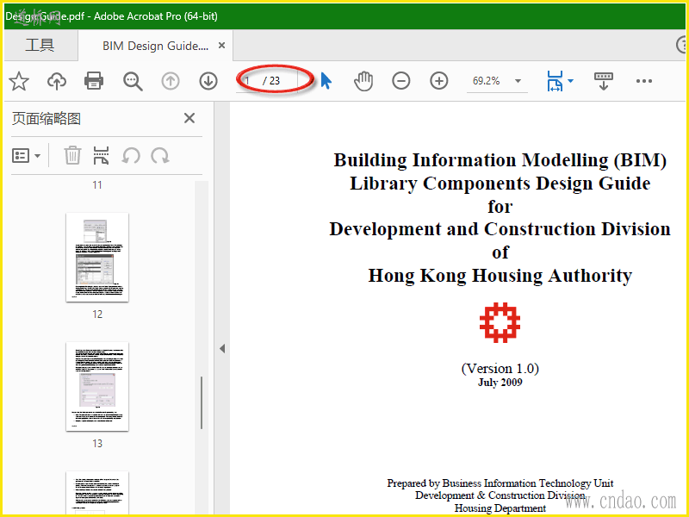Show more tools via ellipsis button
The height and width of the screenshot is (517, 689).
pos(644,81)
